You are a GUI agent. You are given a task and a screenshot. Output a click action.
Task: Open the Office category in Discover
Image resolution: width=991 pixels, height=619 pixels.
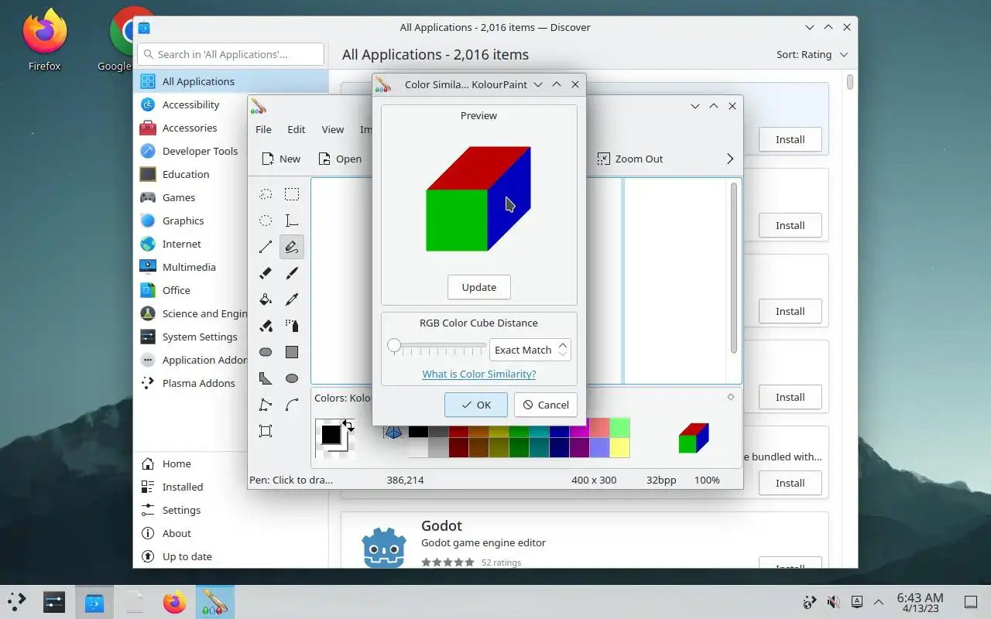click(x=190, y=290)
